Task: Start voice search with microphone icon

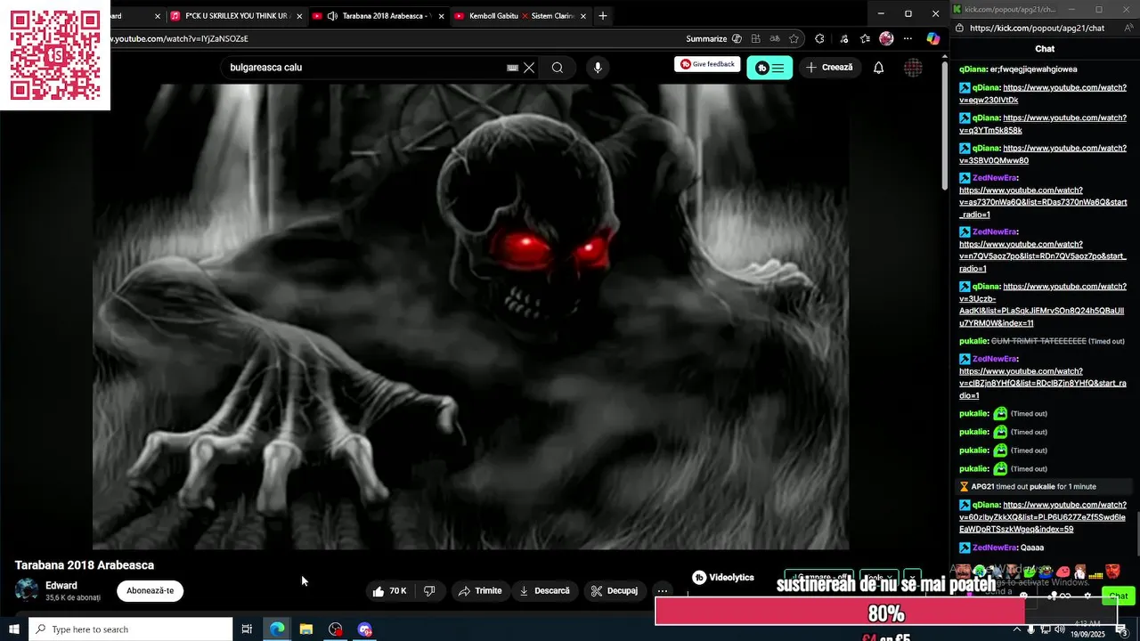Action: [x=598, y=68]
